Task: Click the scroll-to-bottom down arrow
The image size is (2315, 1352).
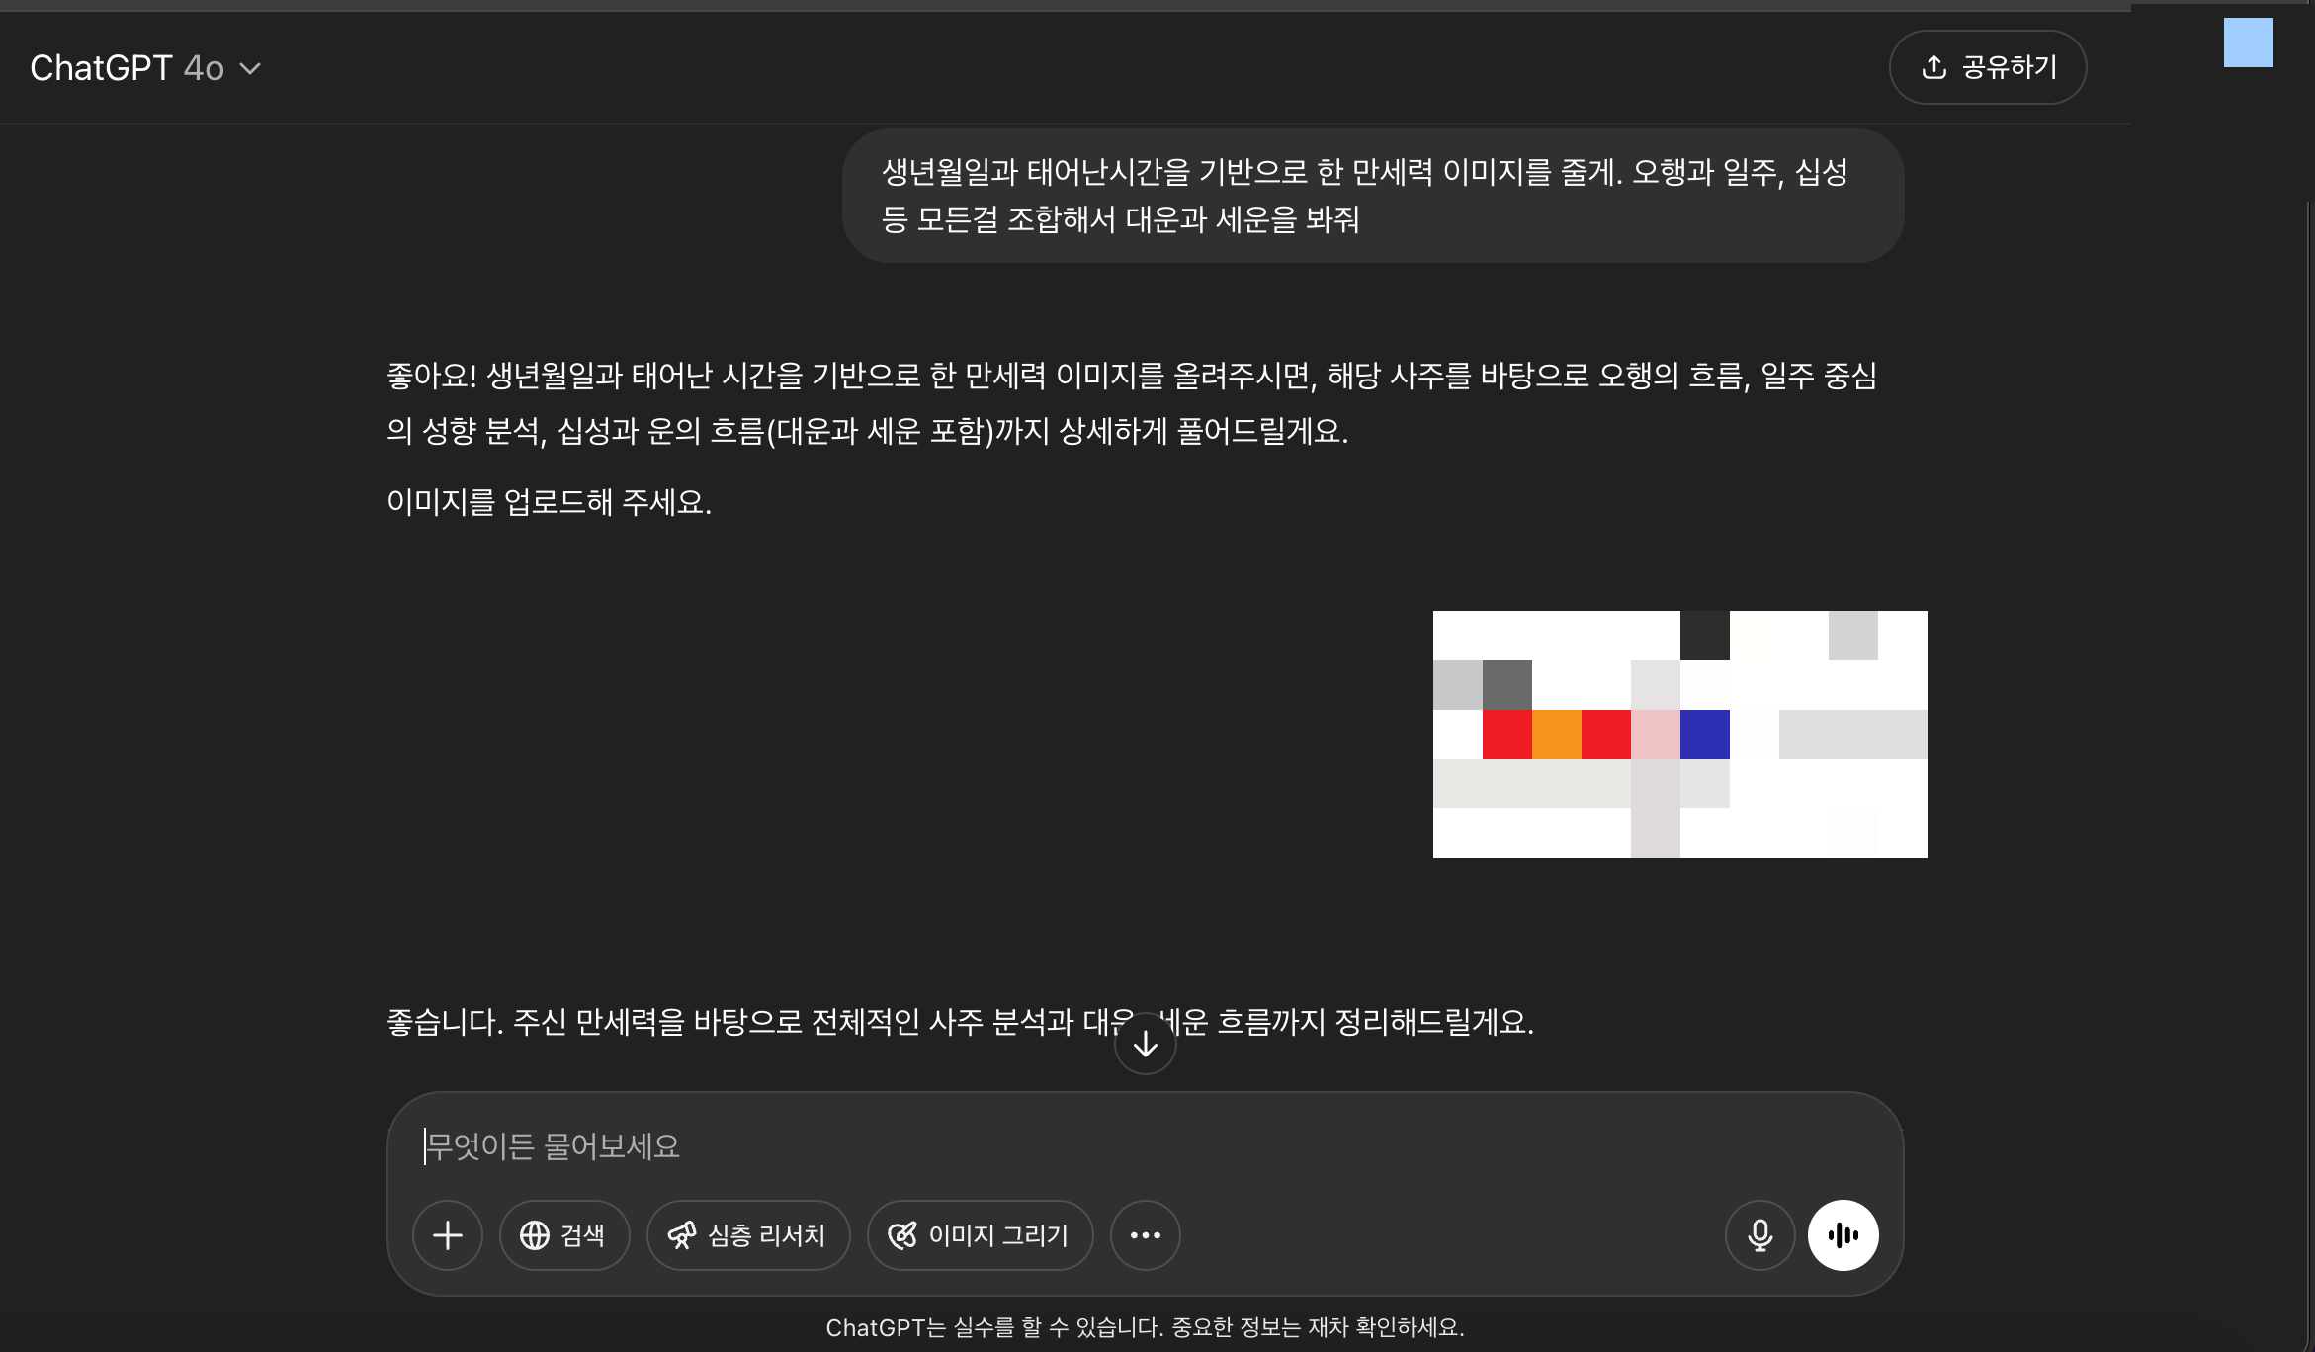Action: (x=1145, y=1044)
